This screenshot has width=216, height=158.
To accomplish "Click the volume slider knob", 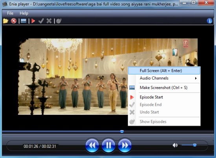I will tap(195, 145).
